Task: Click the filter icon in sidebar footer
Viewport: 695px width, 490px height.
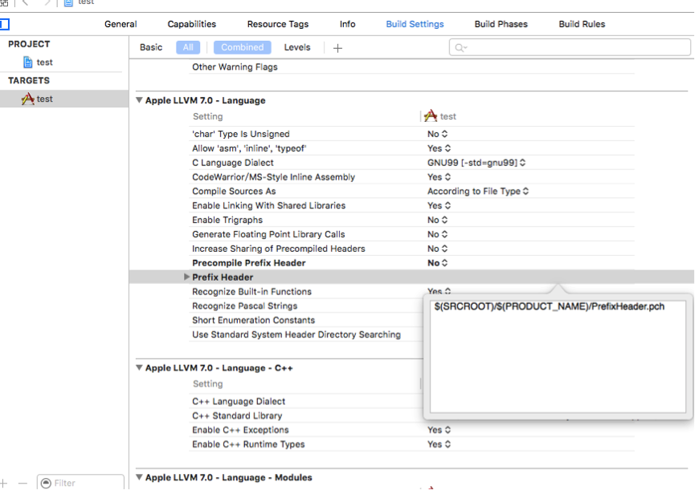Action: tap(46, 483)
